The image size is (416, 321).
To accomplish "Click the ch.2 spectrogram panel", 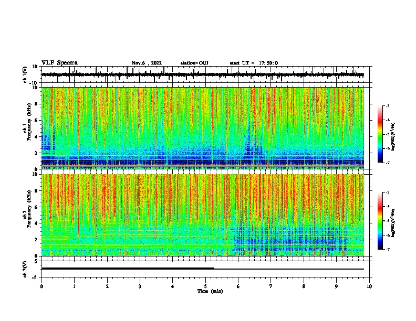I will [203, 215].
